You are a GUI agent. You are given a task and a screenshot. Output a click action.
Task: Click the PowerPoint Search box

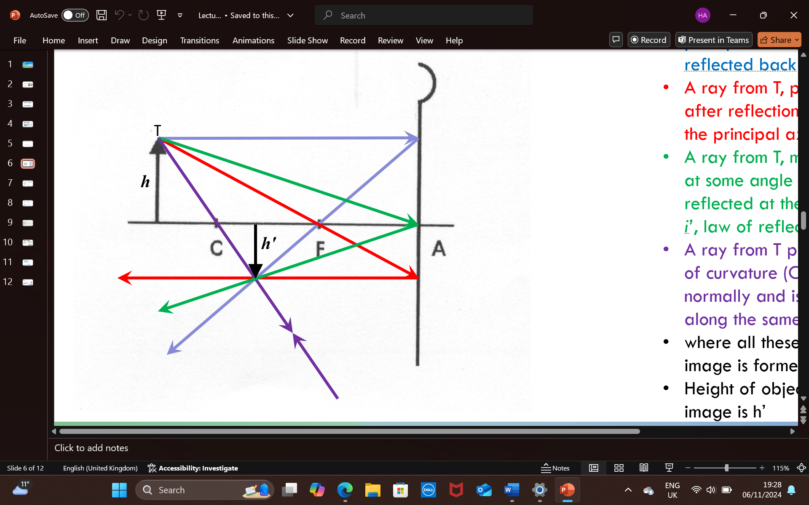[423, 15]
